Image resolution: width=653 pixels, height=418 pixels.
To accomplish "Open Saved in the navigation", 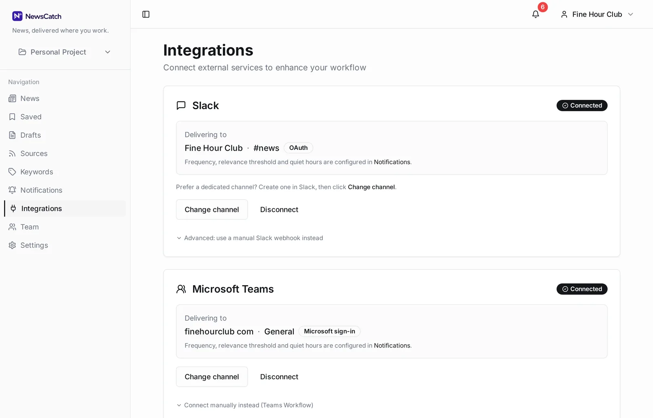I will [65, 117].
